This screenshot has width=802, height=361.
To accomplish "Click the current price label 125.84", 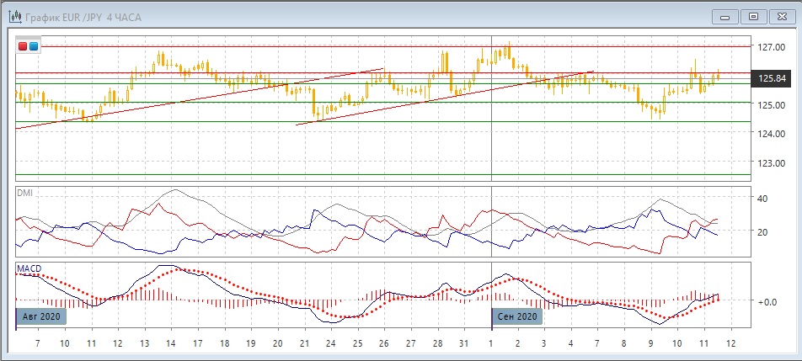I will pos(773,78).
